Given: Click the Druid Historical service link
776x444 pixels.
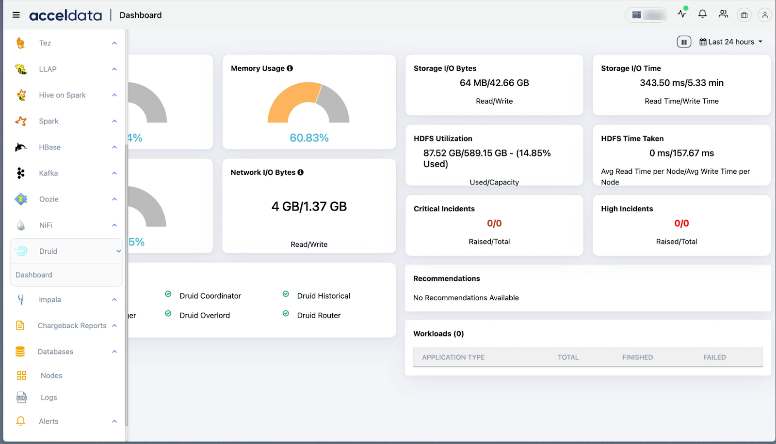Looking at the screenshot, I should [x=323, y=296].
